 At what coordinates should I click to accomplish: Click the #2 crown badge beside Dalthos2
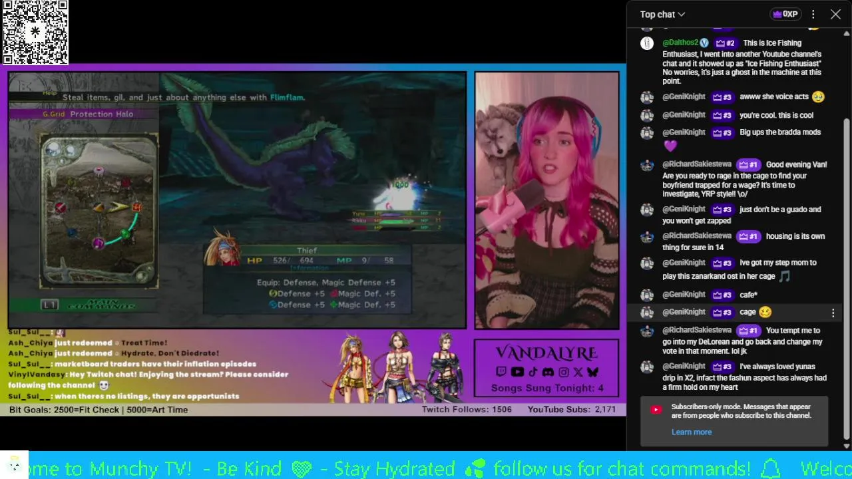[x=726, y=43]
